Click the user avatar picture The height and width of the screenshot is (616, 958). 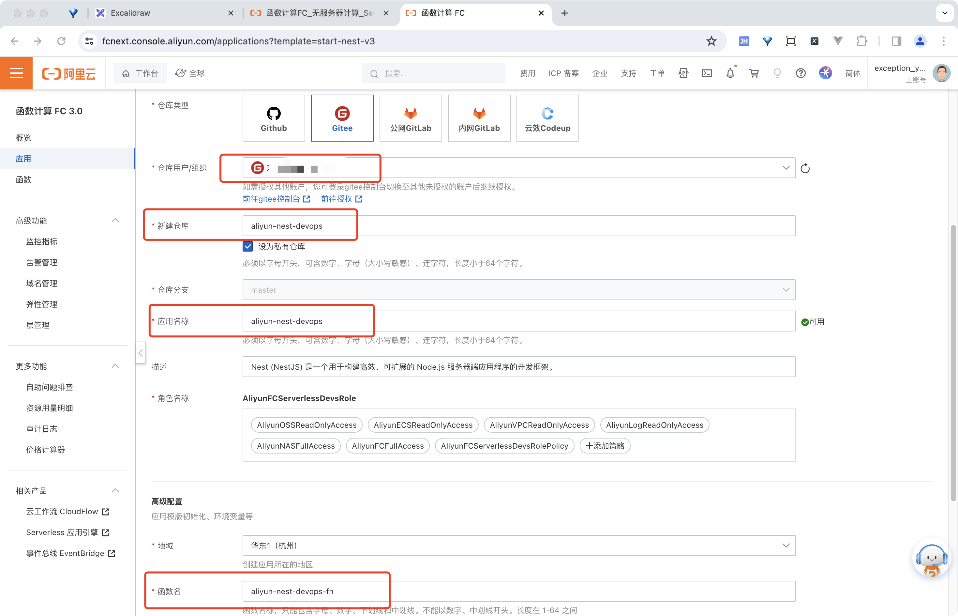pos(941,73)
